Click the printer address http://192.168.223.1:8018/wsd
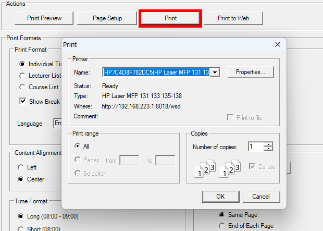This screenshot has width=323, height=231. coord(141,106)
